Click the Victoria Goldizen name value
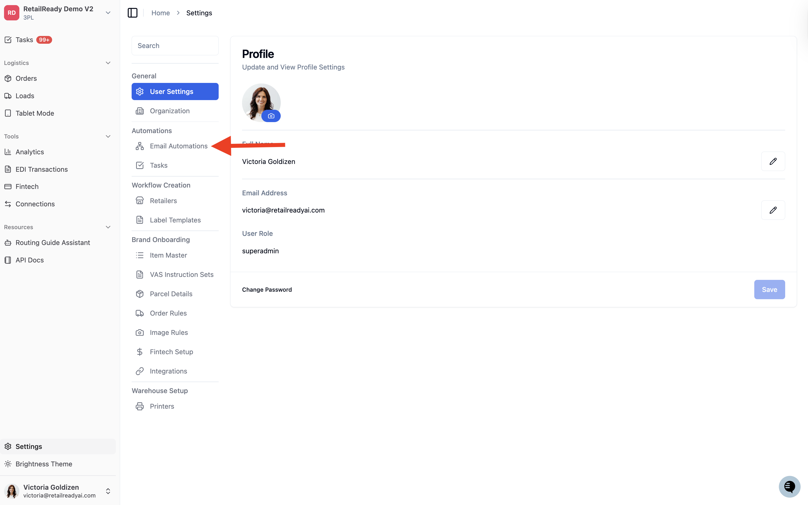Image resolution: width=808 pixels, height=505 pixels. pos(268,162)
